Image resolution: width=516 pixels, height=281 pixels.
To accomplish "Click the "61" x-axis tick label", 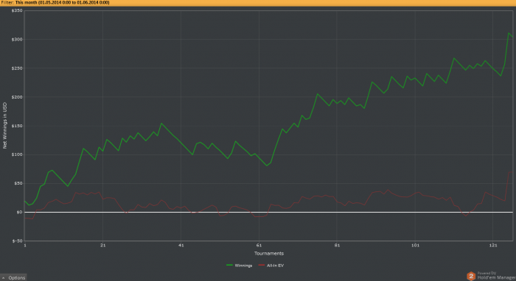I will [x=259, y=245].
